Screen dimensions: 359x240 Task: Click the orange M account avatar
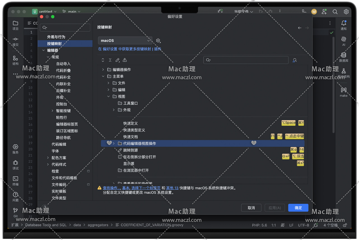click(314, 12)
